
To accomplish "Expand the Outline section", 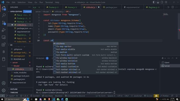I will (14, 89).
